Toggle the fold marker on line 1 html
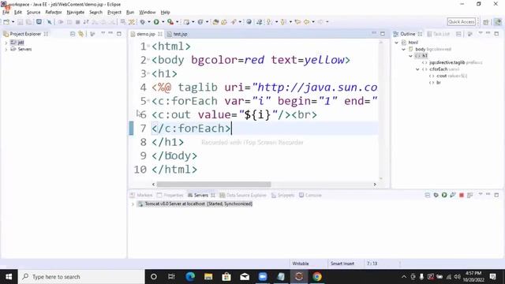The width and height of the screenshot is (505, 284). click(148, 47)
